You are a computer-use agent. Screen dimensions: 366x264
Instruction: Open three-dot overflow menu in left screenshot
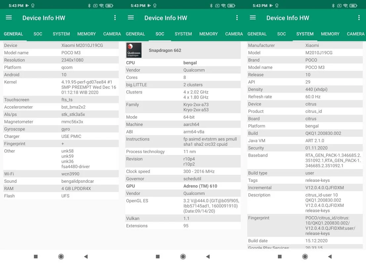(x=115, y=18)
